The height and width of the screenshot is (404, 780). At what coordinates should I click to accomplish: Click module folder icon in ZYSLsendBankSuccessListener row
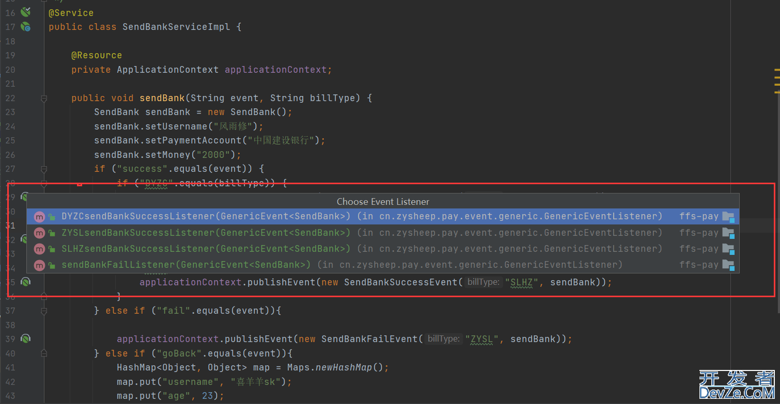(728, 233)
